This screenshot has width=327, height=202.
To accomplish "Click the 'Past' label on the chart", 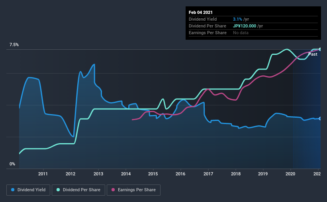I will [313, 54].
